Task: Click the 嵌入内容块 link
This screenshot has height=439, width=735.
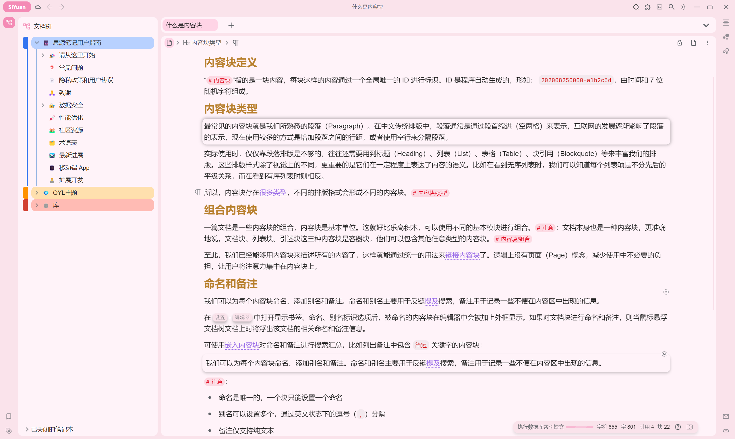Action: point(242,345)
